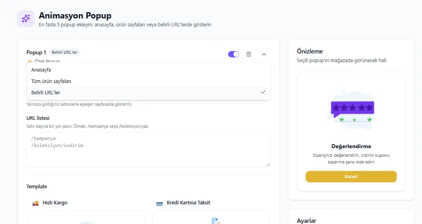Viewport: 422px width, 224px height.
Task: Click the URL listesi label
Action: (38, 118)
